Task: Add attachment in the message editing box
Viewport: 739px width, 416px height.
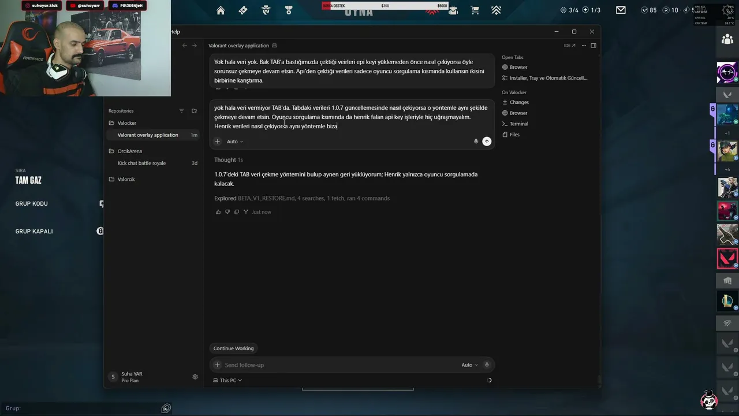Action: point(218,142)
